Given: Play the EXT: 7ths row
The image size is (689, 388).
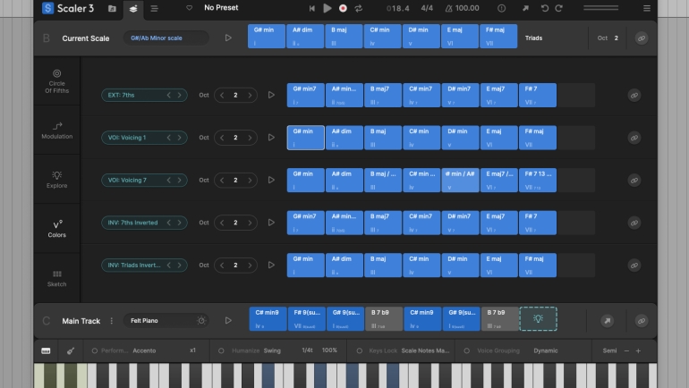Looking at the screenshot, I should (x=271, y=96).
